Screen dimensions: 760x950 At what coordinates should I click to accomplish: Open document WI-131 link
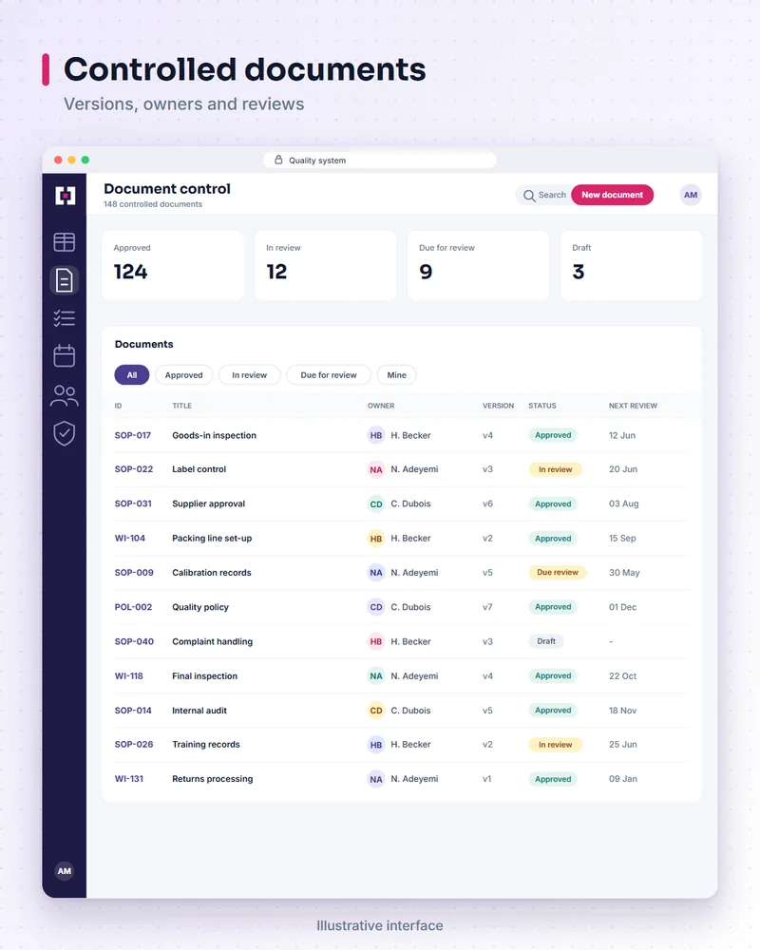pos(129,779)
